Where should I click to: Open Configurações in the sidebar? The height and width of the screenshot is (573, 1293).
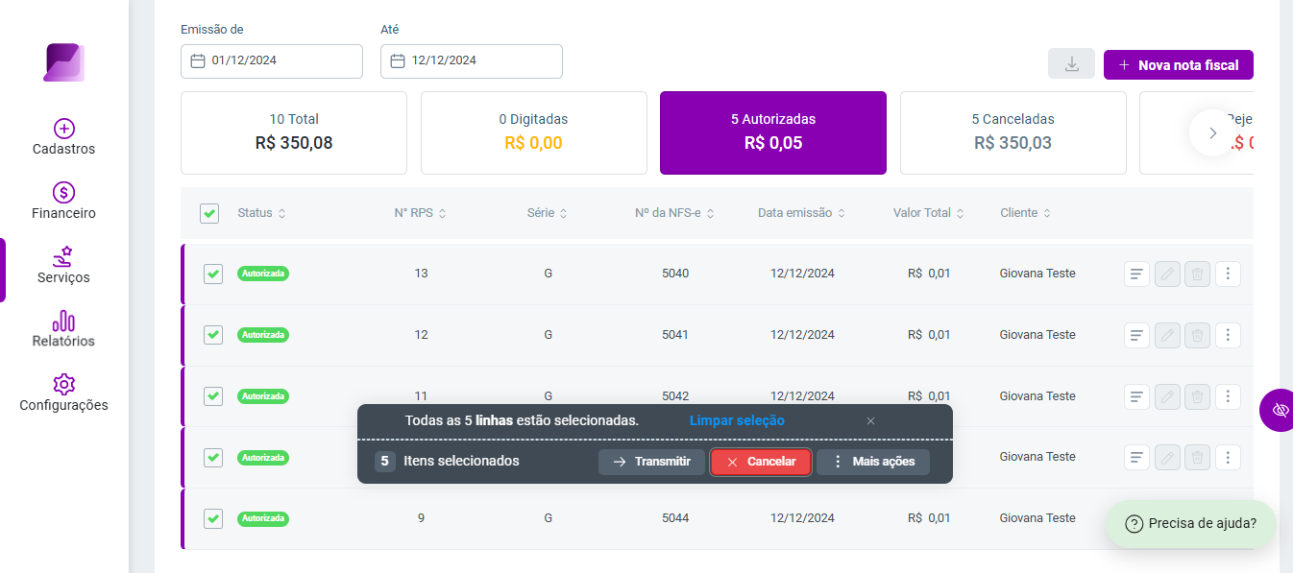[x=63, y=394]
